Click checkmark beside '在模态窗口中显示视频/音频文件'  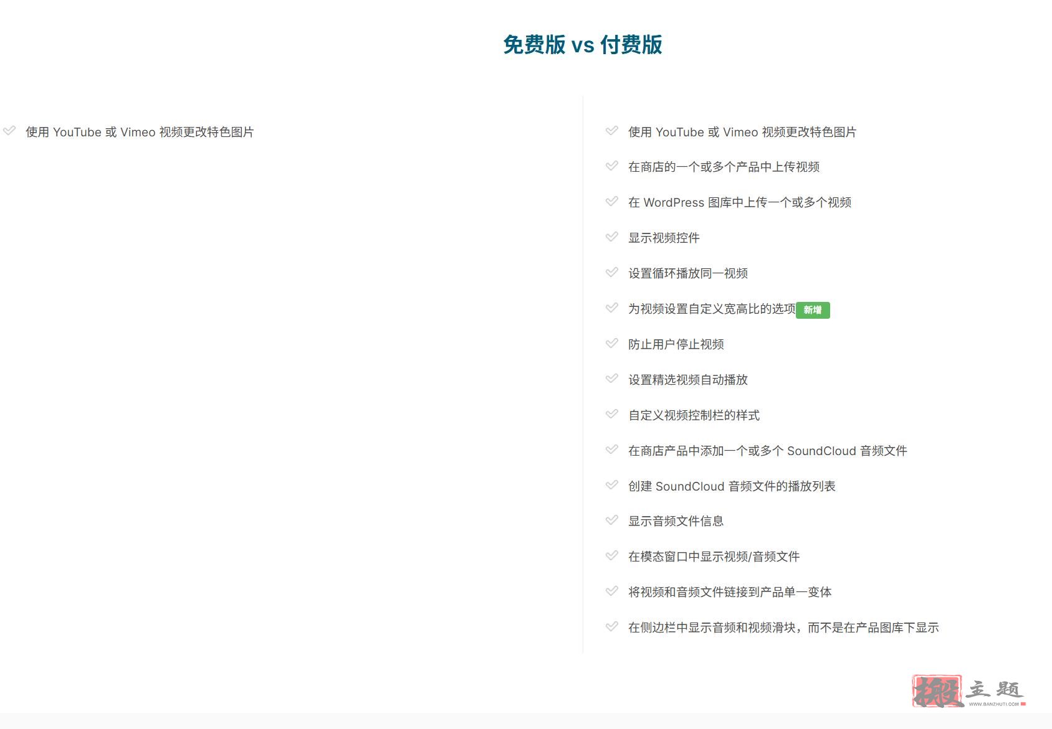(612, 555)
